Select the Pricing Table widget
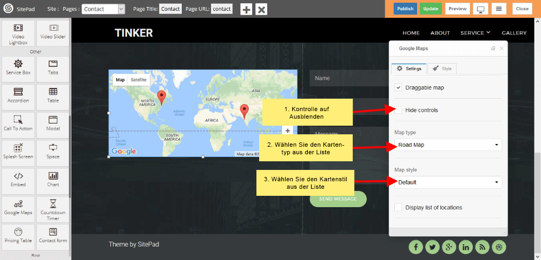The image size is (541, 260). 18,237
